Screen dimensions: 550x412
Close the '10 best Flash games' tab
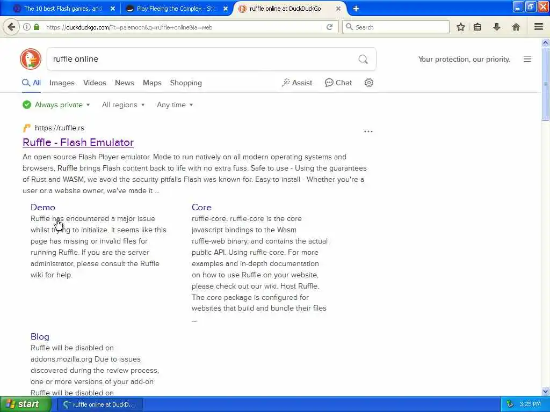[113, 9]
